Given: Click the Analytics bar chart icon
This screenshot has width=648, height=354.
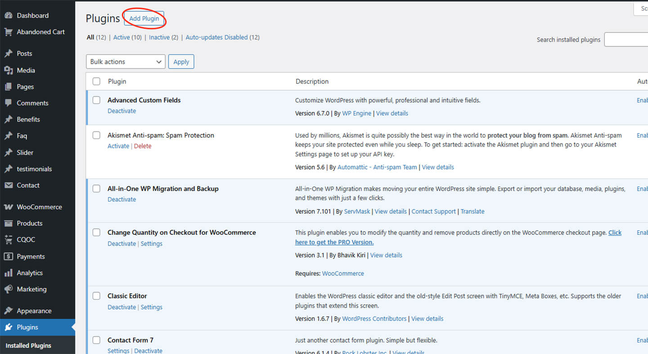Looking at the screenshot, I should tap(8, 273).
